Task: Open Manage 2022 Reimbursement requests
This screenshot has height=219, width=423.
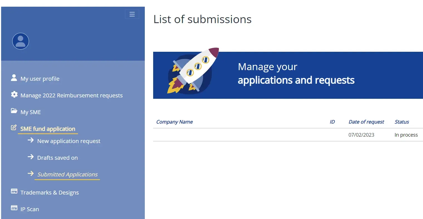Action: (71, 95)
